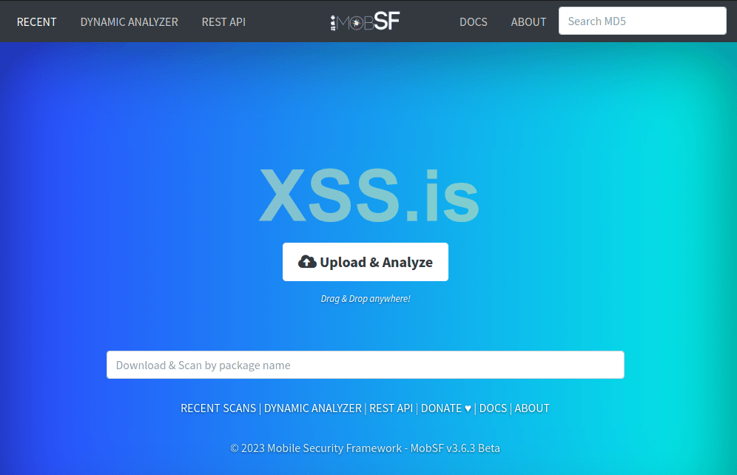
Task: Click the Drag & Drop anywhere text
Action: coord(366,299)
